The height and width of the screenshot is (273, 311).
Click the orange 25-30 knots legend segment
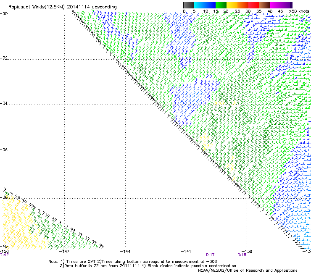pos(243,5)
